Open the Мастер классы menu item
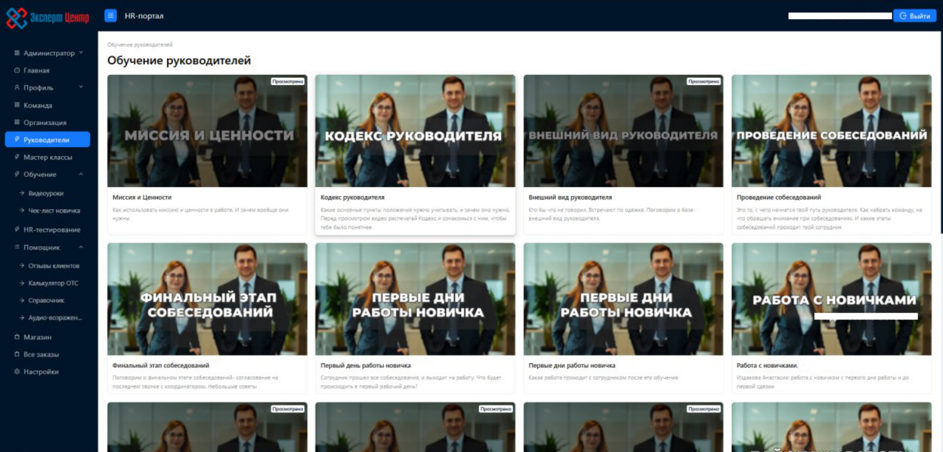 click(x=47, y=157)
